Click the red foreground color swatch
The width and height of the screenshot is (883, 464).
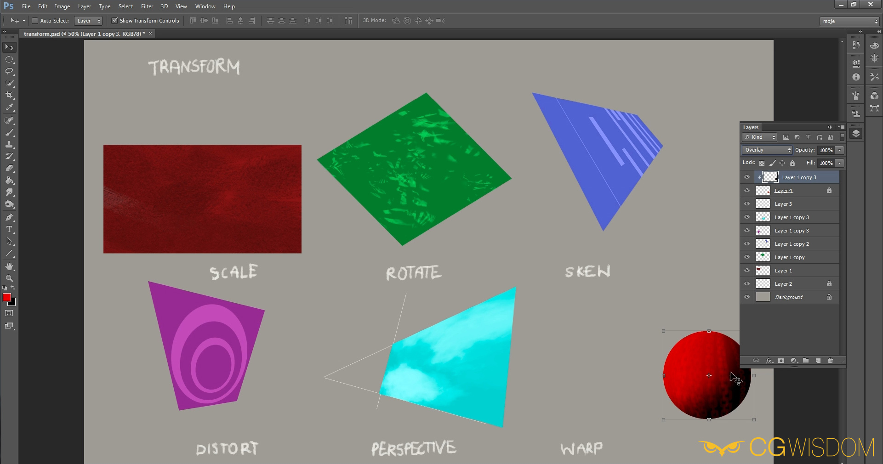click(6, 298)
